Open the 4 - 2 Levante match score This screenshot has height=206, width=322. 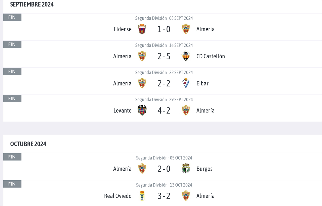[164, 111]
